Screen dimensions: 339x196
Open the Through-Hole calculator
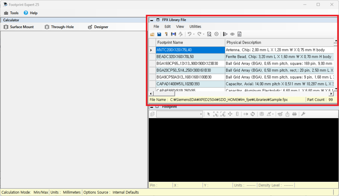(x=59, y=27)
